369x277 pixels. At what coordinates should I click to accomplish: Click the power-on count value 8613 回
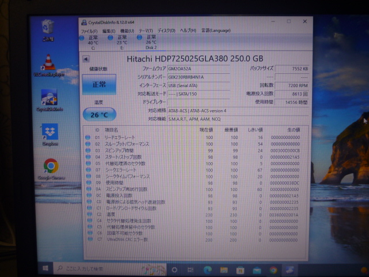292,94
